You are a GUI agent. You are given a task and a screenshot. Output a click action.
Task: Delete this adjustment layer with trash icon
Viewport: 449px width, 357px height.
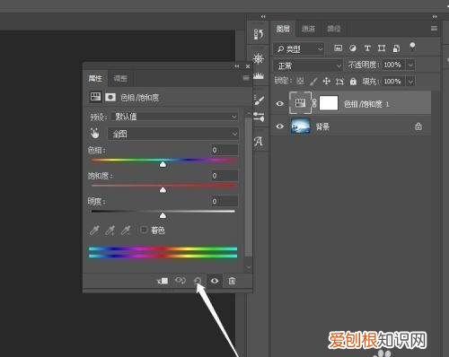pos(232,281)
